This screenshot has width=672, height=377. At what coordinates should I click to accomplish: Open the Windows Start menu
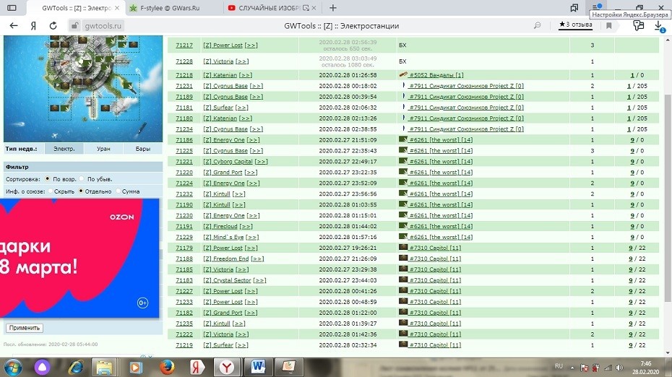[12, 367]
